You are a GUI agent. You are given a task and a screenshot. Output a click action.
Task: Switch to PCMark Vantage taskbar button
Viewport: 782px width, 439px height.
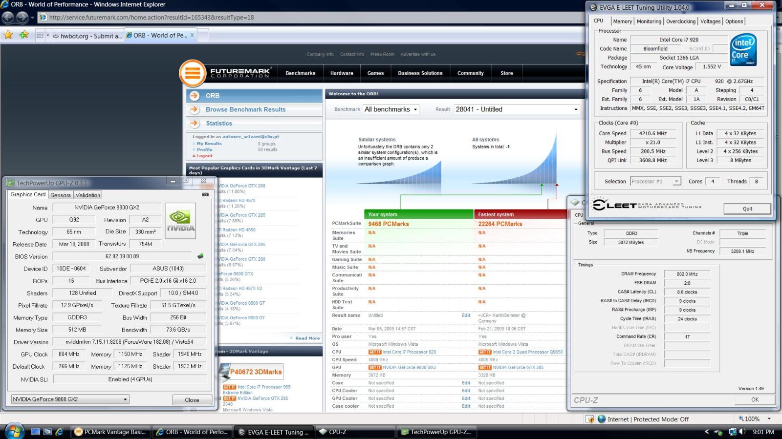(x=111, y=432)
